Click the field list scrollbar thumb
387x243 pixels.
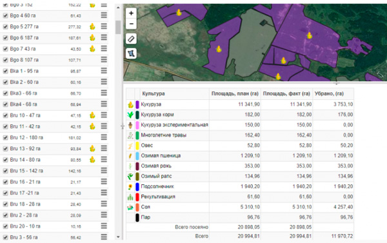point(118,27)
